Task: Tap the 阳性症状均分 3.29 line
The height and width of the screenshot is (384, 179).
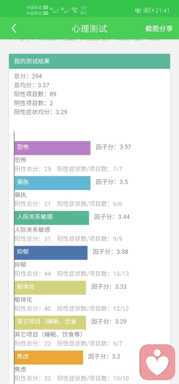Action: [x=41, y=112]
